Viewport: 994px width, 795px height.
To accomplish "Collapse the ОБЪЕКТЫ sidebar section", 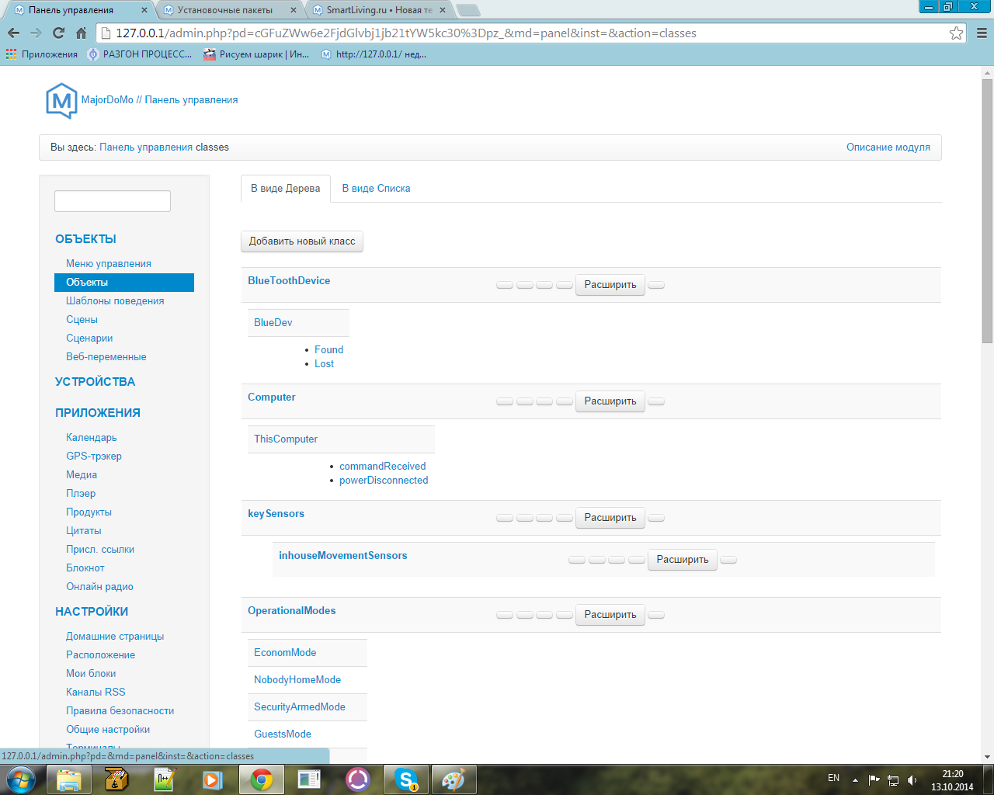I will click(x=85, y=239).
